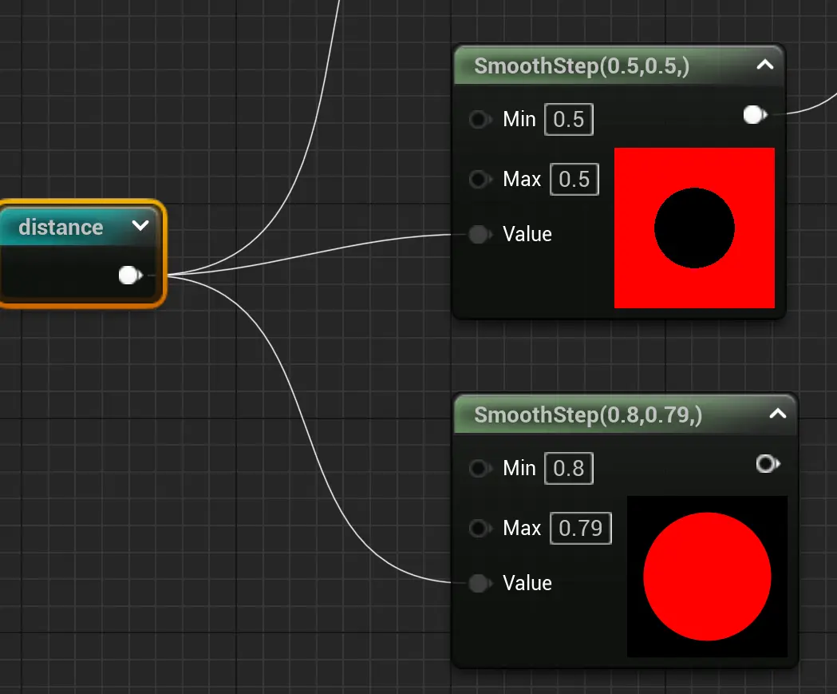Collapse the SmoothStep(0.8,0.79,) node preview
This screenshot has width=837, height=694.
coord(776,414)
